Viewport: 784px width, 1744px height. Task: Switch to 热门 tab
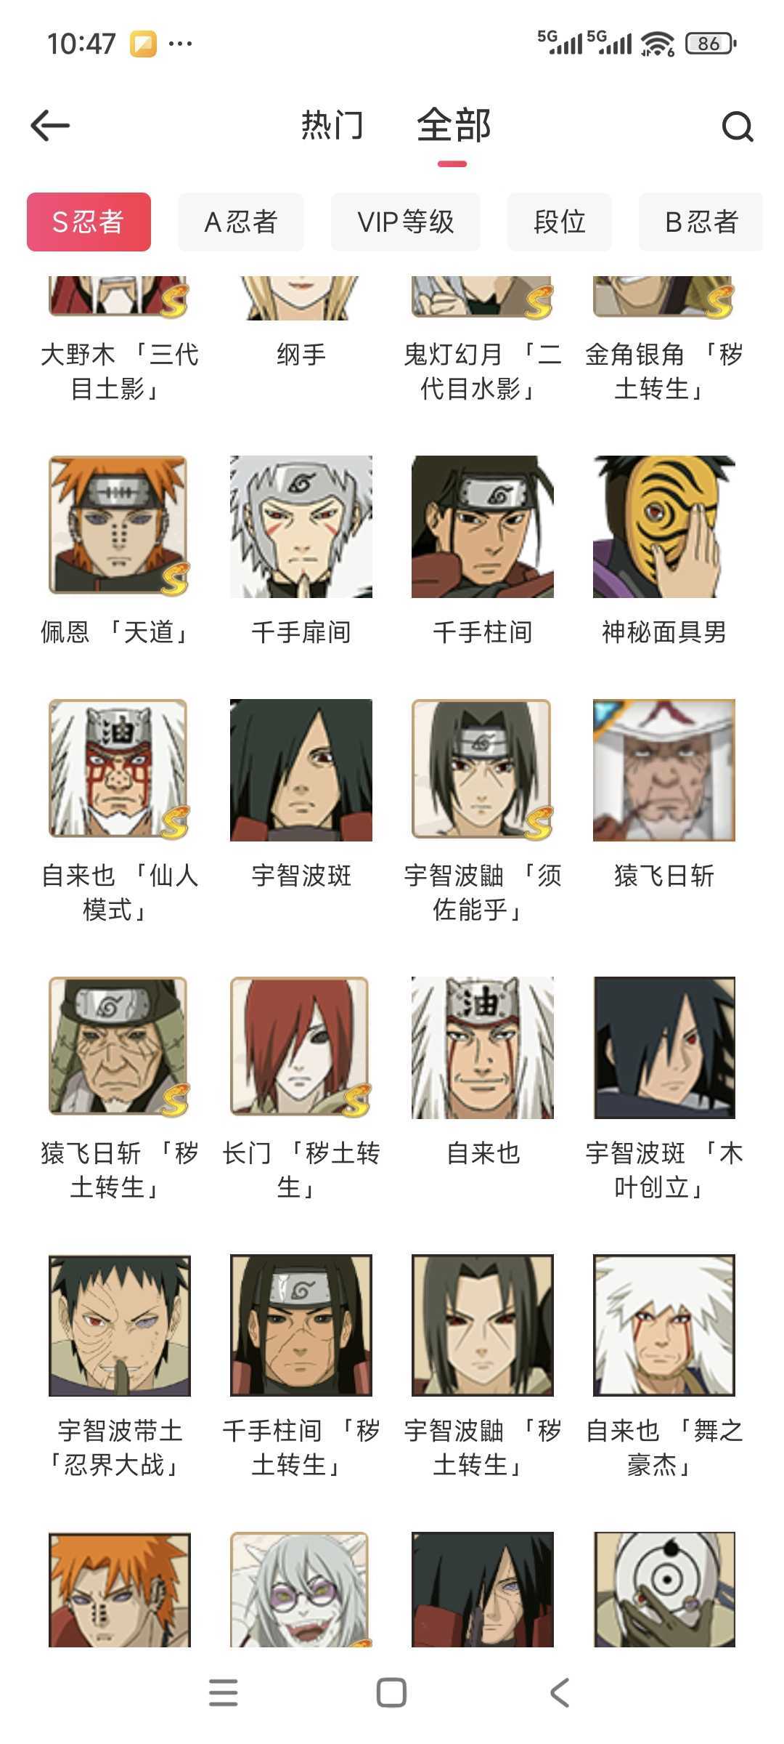pos(332,125)
